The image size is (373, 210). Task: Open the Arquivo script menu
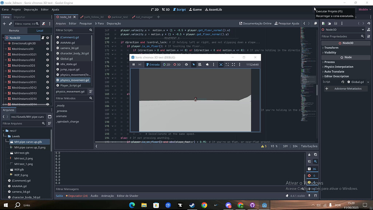point(61,23)
